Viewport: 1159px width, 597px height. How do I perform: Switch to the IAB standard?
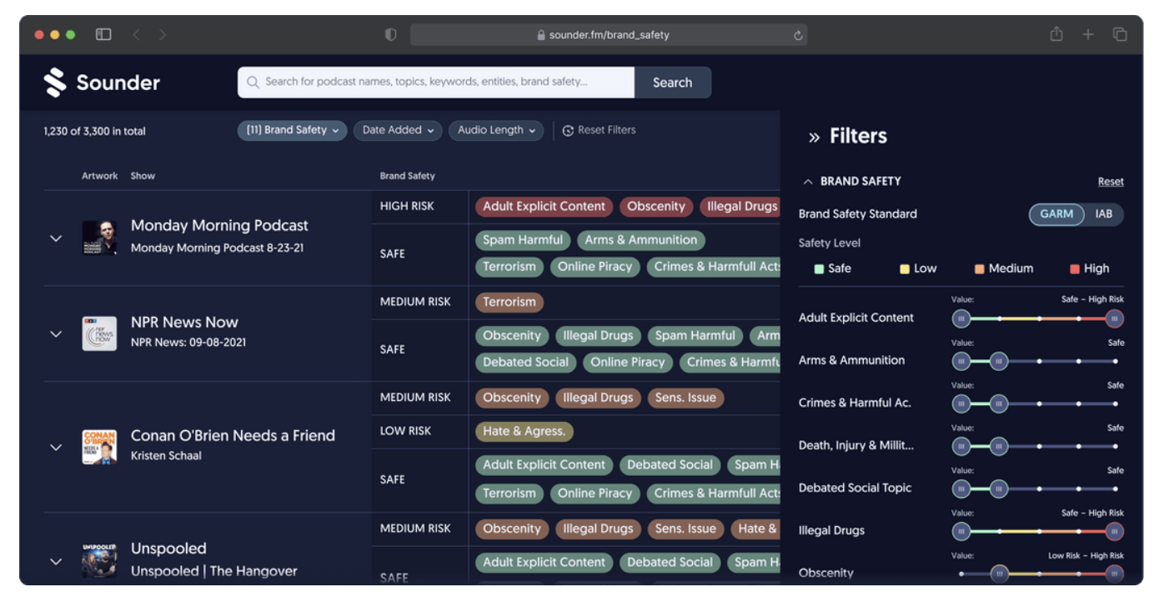tap(1103, 214)
